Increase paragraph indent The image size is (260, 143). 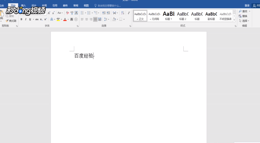108,13
